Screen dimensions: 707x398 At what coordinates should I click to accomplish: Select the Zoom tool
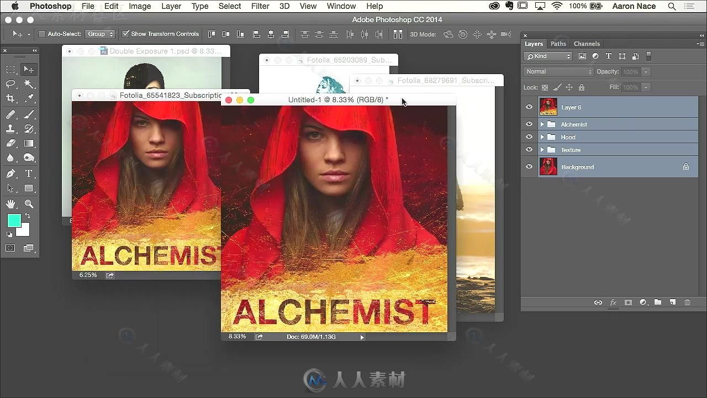click(29, 204)
